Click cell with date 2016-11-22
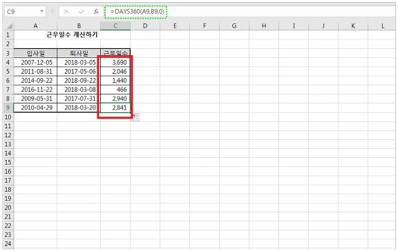The height and width of the screenshot is (251, 398). pyautogui.click(x=35, y=90)
